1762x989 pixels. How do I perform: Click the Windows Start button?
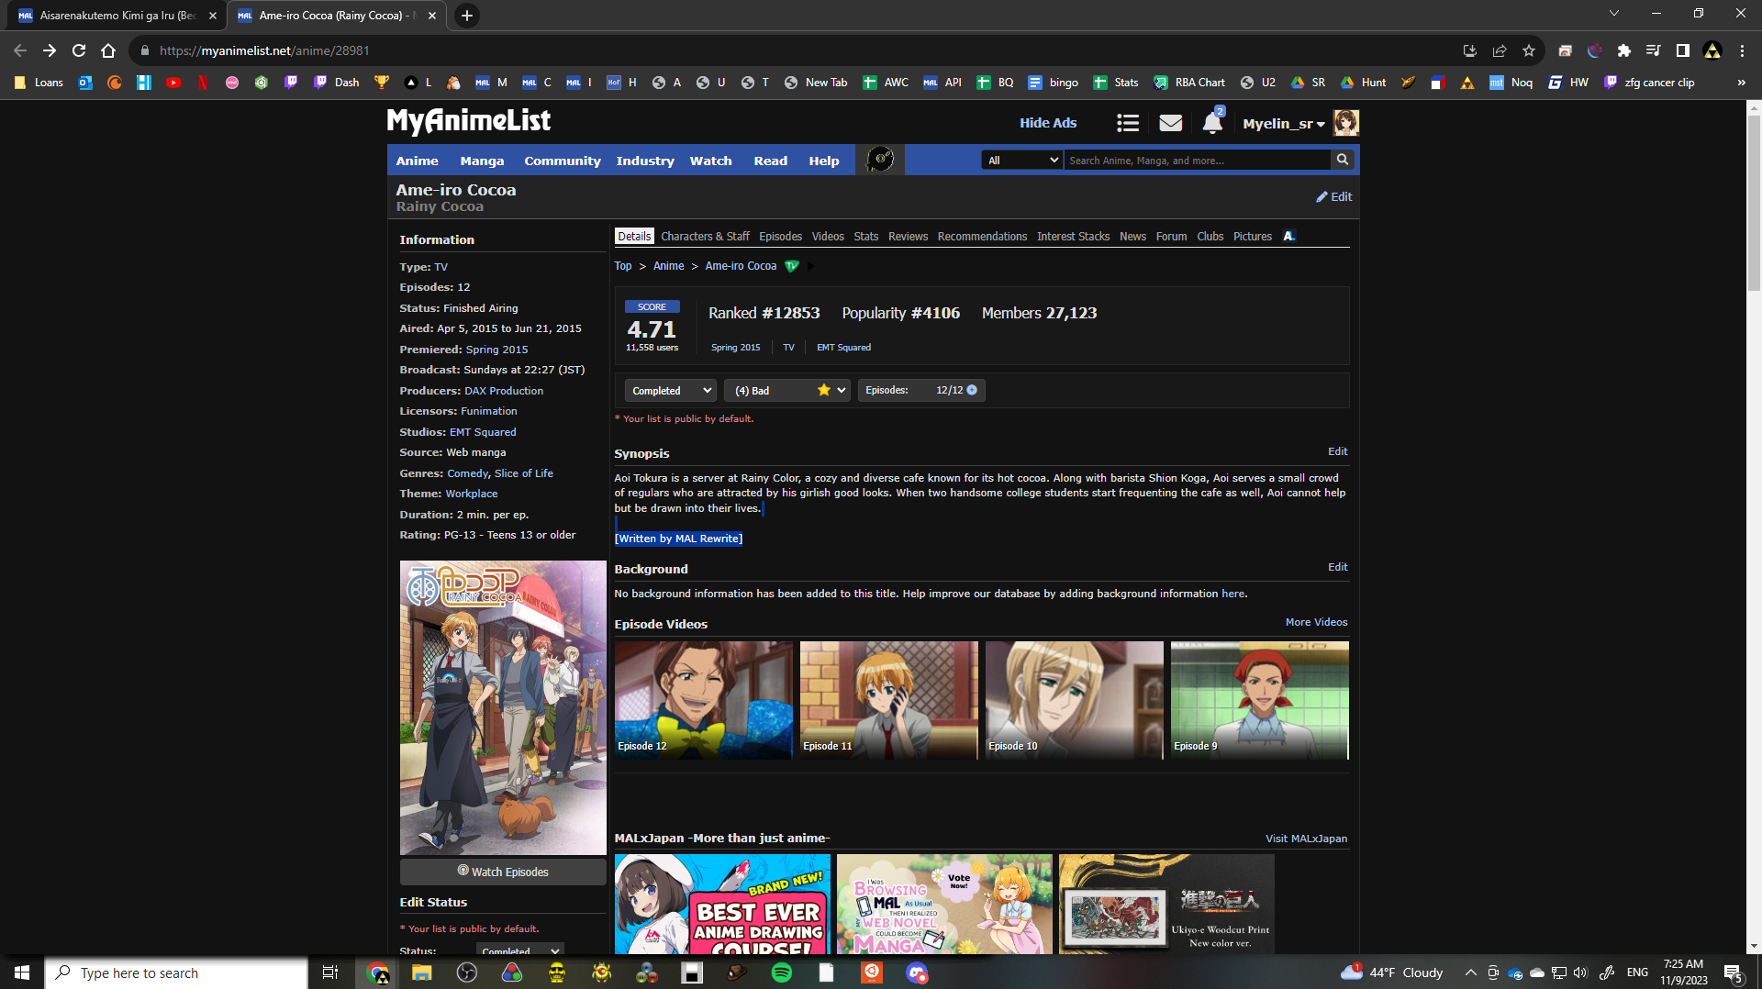coord(22,972)
